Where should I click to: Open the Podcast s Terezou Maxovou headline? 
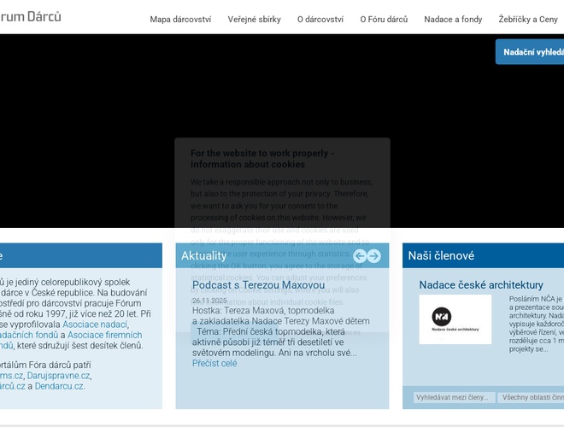(x=258, y=284)
